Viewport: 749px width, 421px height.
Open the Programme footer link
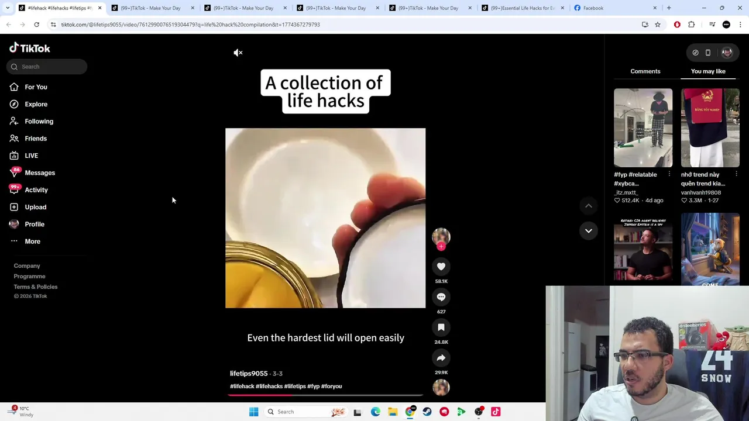[29, 277]
